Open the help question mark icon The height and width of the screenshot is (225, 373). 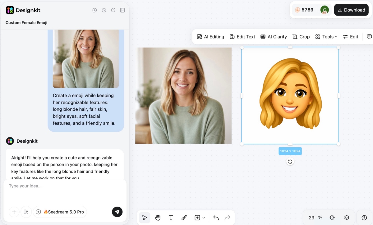[364, 218]
